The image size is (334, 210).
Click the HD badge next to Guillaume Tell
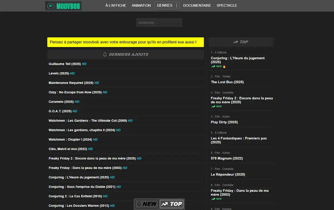(x=84, y=64)
